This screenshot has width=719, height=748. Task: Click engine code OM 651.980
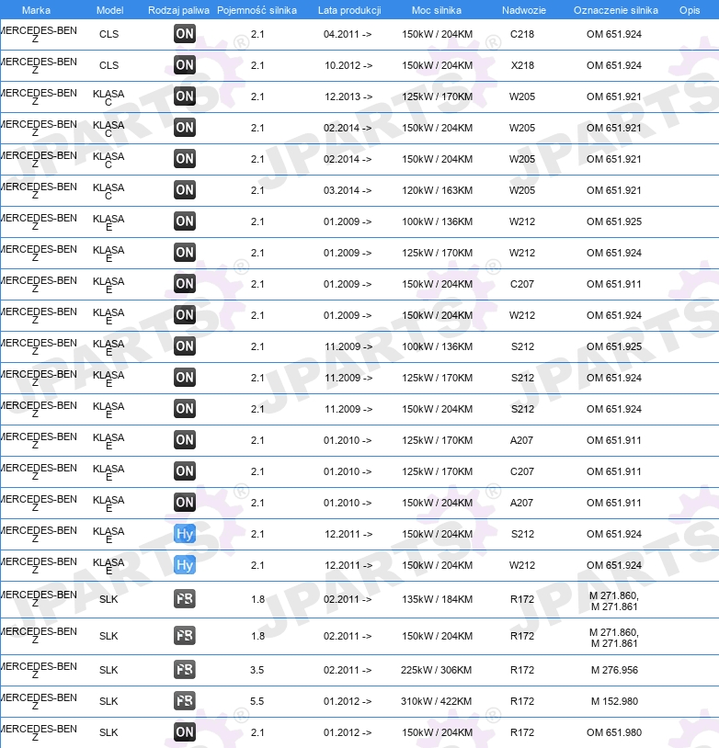tap(614, 732)
